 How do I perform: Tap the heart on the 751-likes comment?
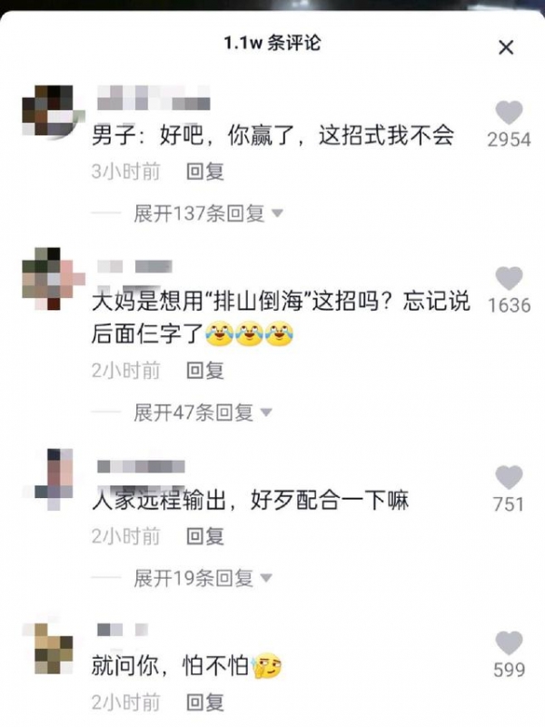(x=509, y=478)
